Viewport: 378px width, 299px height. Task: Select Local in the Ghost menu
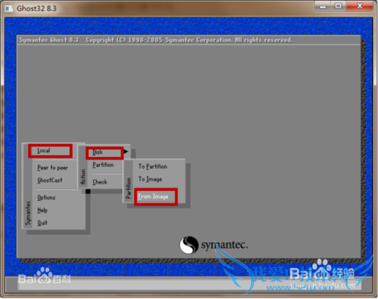[51, 151]
